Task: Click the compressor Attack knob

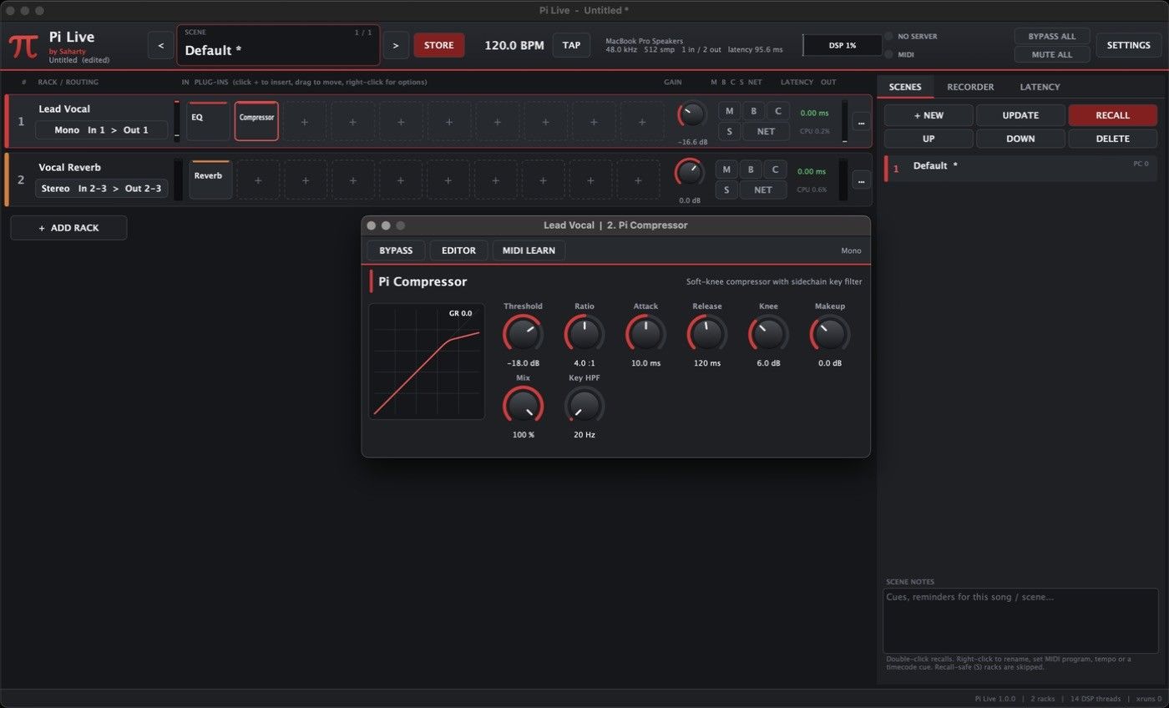Action: point(645,335)
